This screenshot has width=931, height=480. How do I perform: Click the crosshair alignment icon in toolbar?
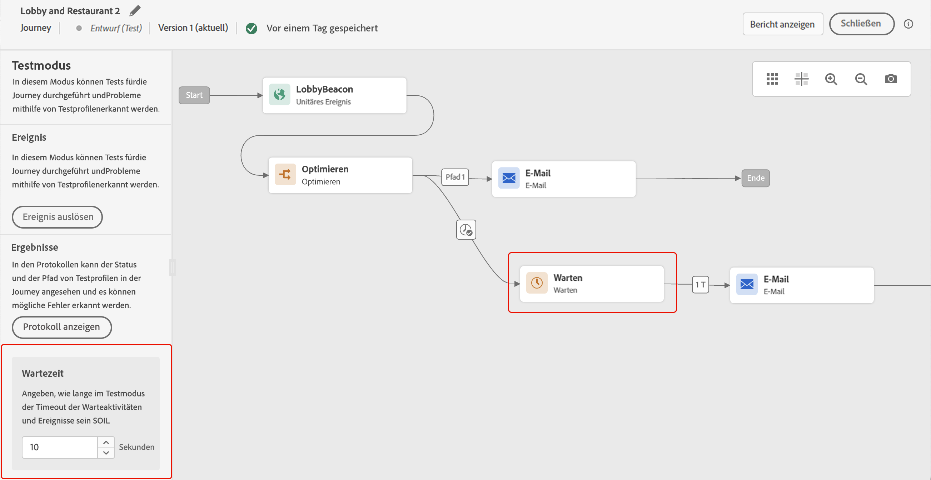click(801, 79)
